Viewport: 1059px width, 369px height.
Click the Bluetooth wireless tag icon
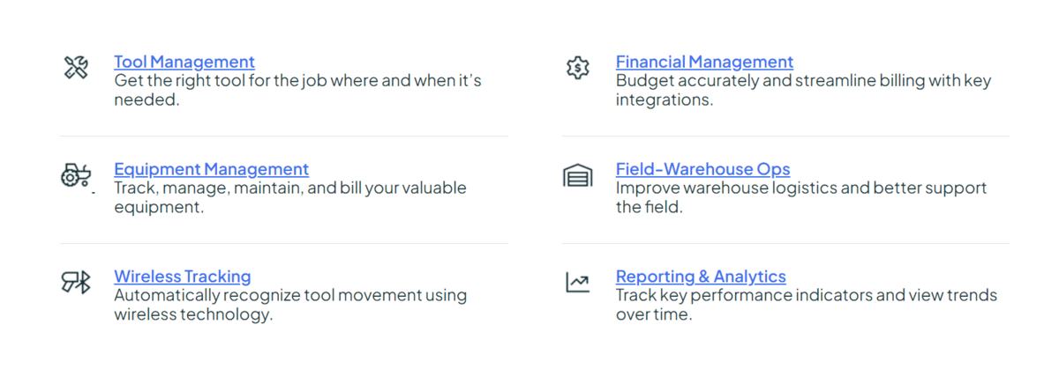click(76, 283)
